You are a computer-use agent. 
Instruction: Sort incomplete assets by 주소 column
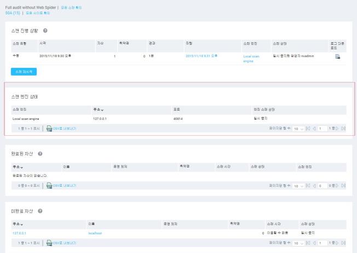18,223
